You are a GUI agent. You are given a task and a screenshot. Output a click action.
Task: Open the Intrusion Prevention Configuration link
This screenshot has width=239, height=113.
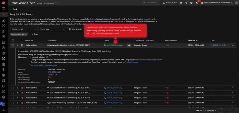(x=148, y=60)
